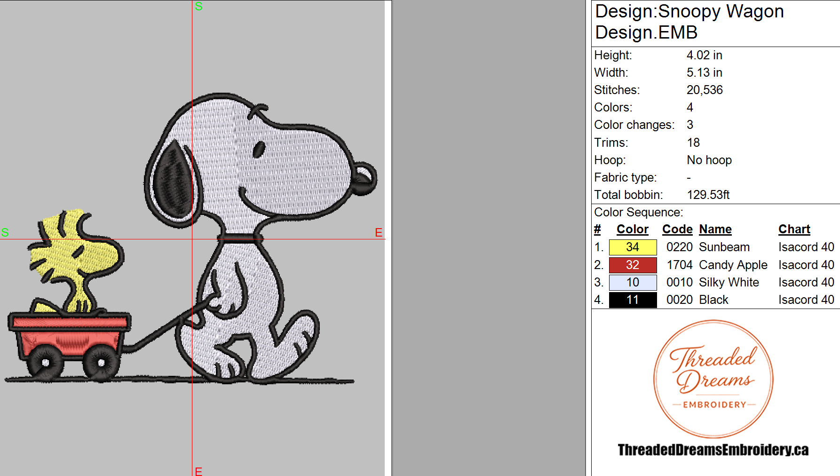
Task: Click the Threaded Dreams Embroidery logo
Action: tap(713, 379)
